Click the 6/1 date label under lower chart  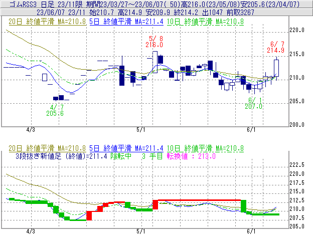click(x=251, y=231)
